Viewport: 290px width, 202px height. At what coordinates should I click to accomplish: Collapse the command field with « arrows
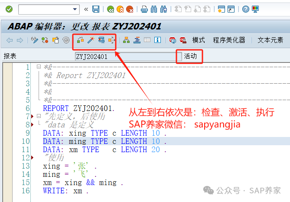pyautogui.click(x=86, y=9)
